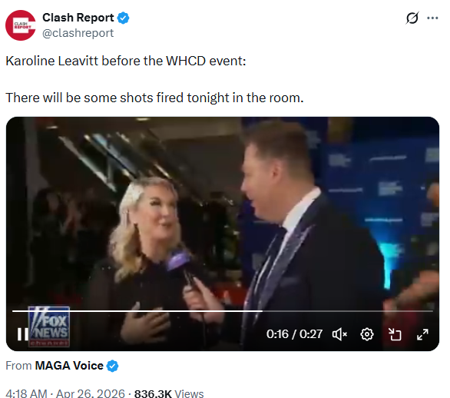This screenshot has width=450, height=398.
Task: Open the post timestamp 4:18 AM
Action: pos(26,393)
